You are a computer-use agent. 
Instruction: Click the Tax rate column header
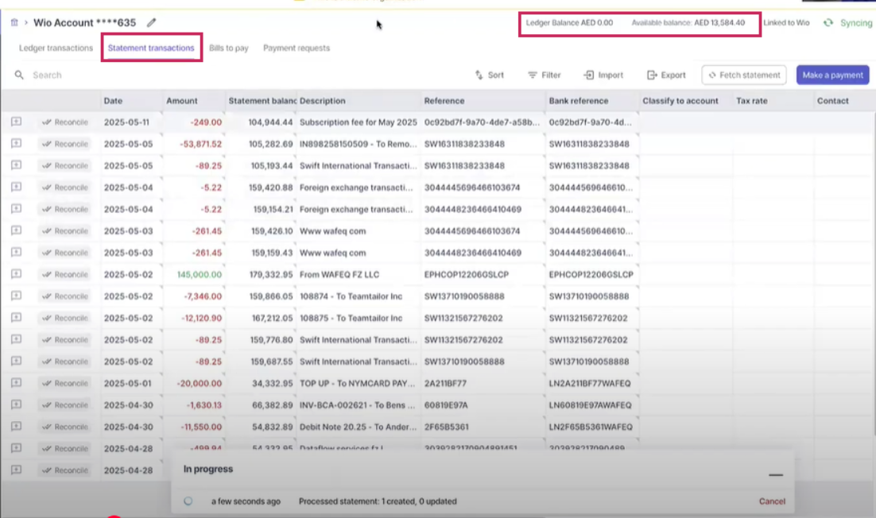point(751,100)
